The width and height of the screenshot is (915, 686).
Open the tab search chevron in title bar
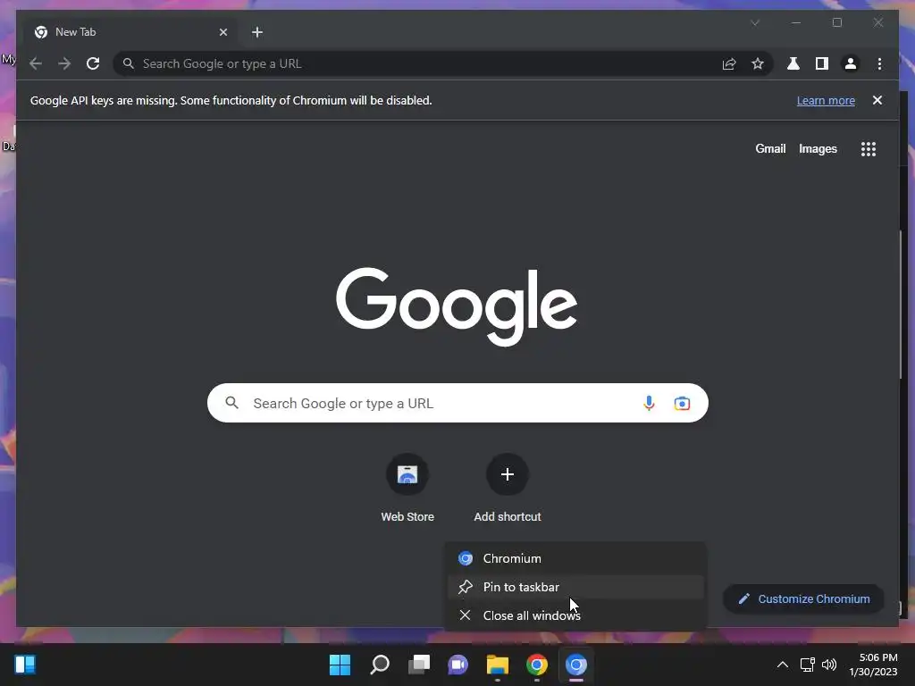[x=755, y=22]
